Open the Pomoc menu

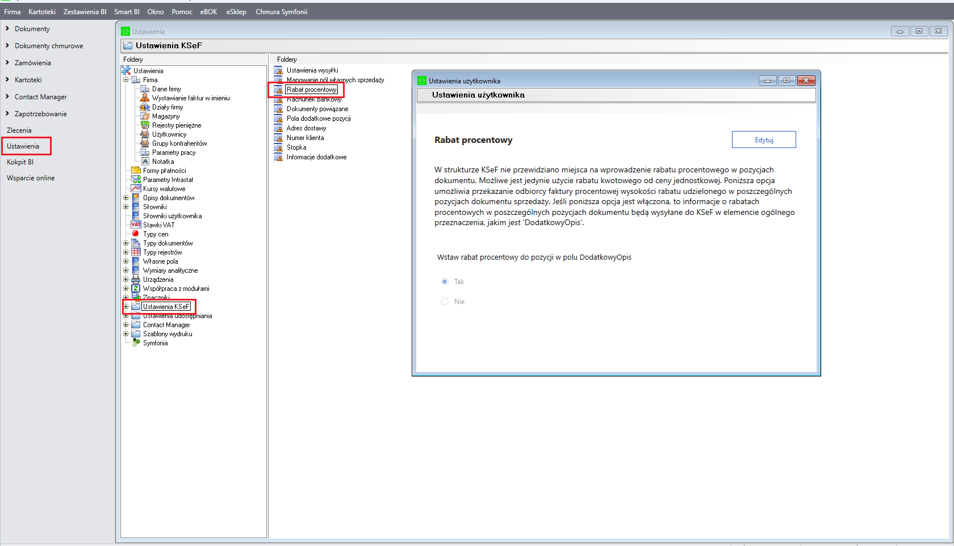coord(182,12)
